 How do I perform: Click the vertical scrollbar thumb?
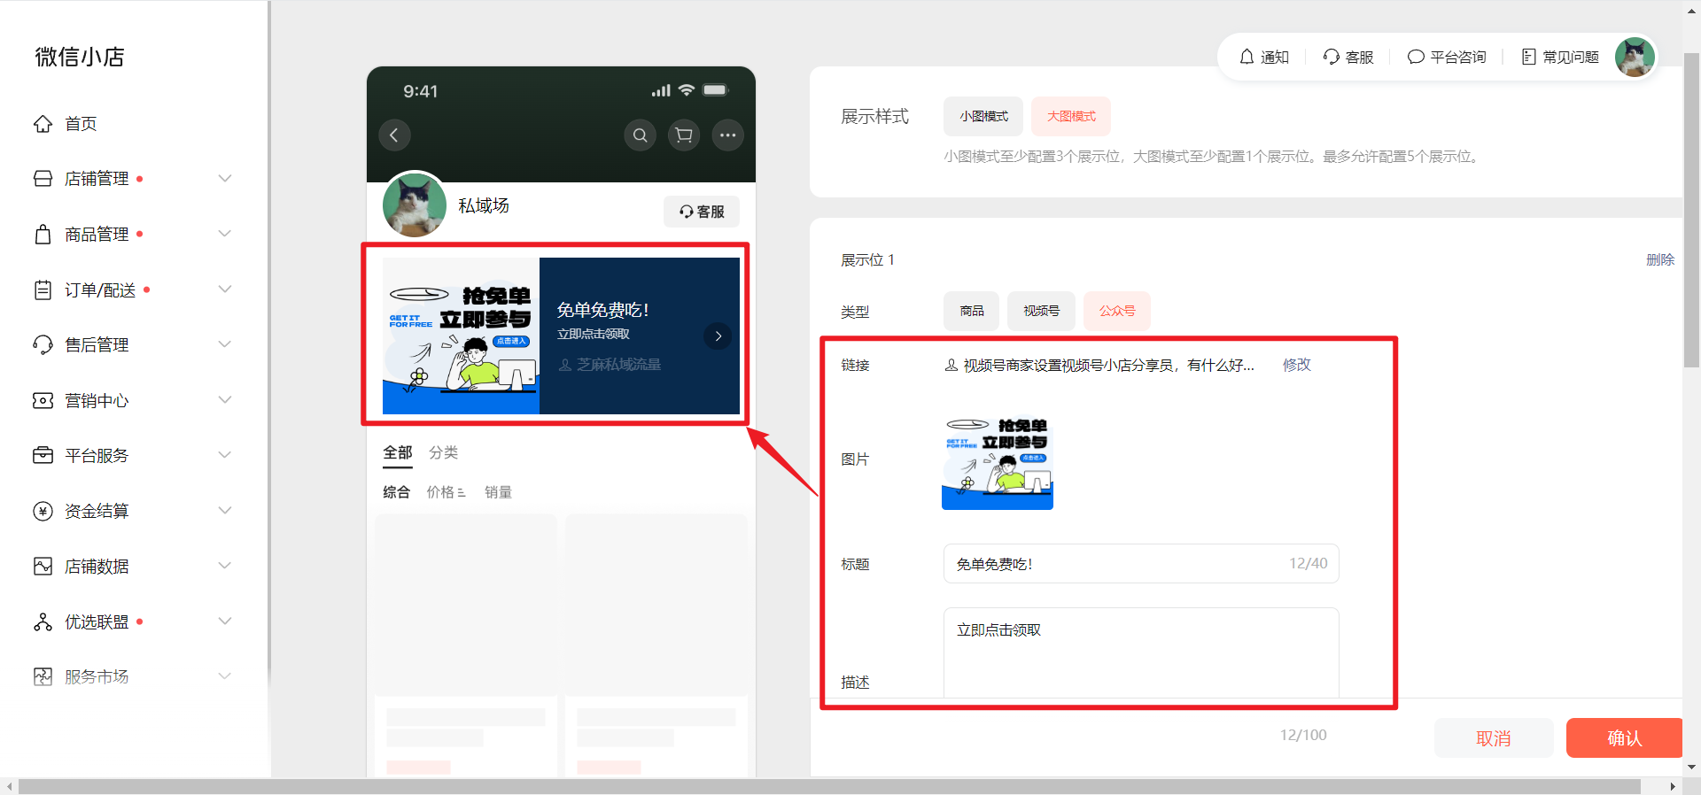coord(1691,210)
